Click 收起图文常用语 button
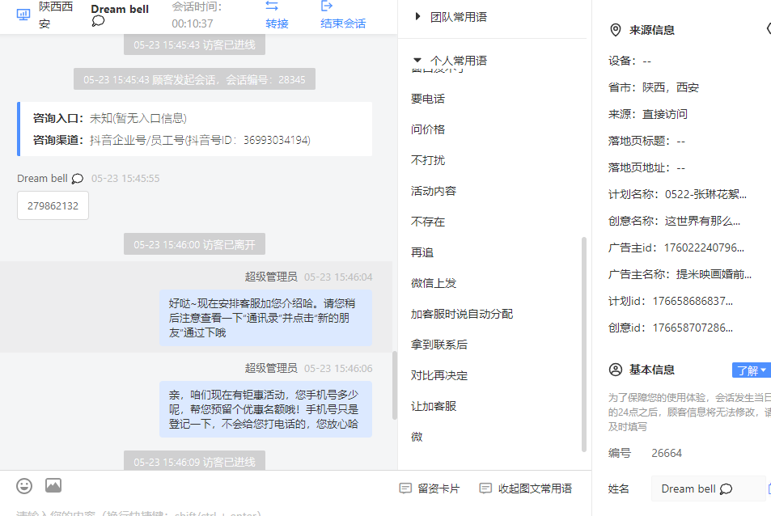 coord(526,489)
